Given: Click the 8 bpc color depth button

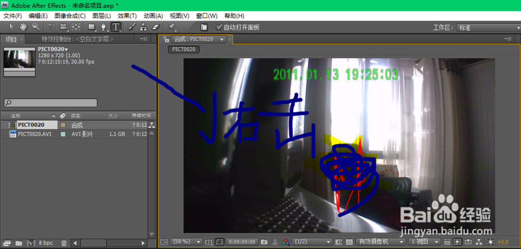Looking at the screenshot, I should (46, 243).
